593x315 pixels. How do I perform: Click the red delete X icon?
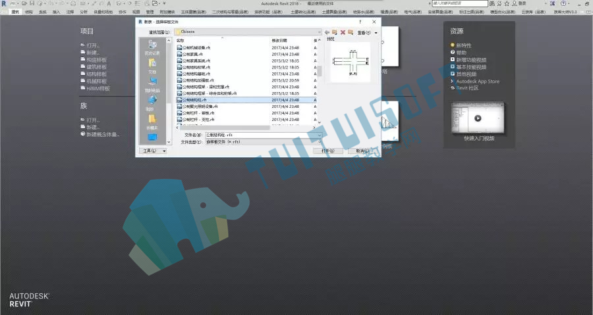tap(343, 32)
